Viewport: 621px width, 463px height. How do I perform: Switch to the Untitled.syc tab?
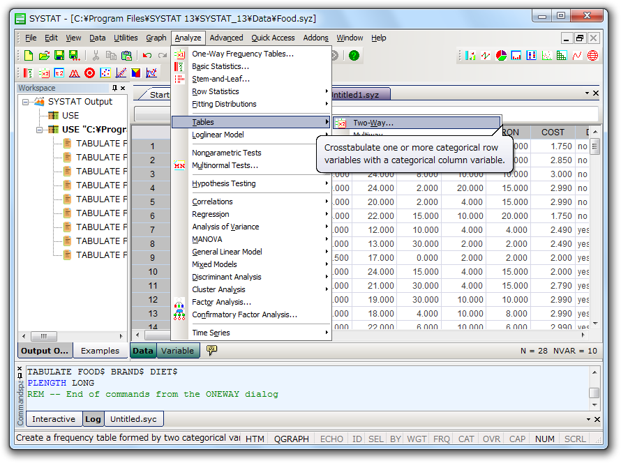[x=133, y=419]
